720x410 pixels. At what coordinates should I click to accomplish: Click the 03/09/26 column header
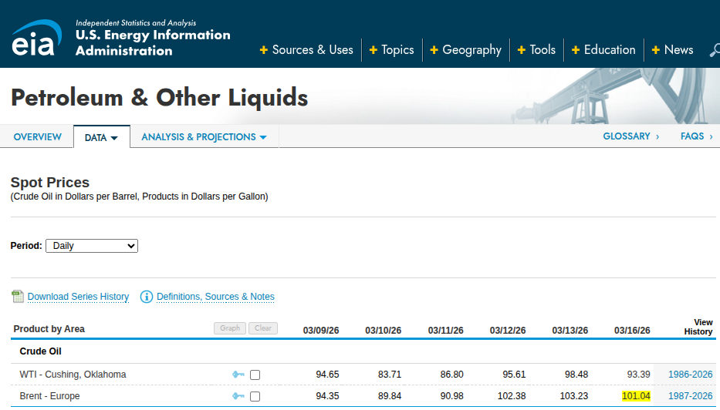(321, 331)
